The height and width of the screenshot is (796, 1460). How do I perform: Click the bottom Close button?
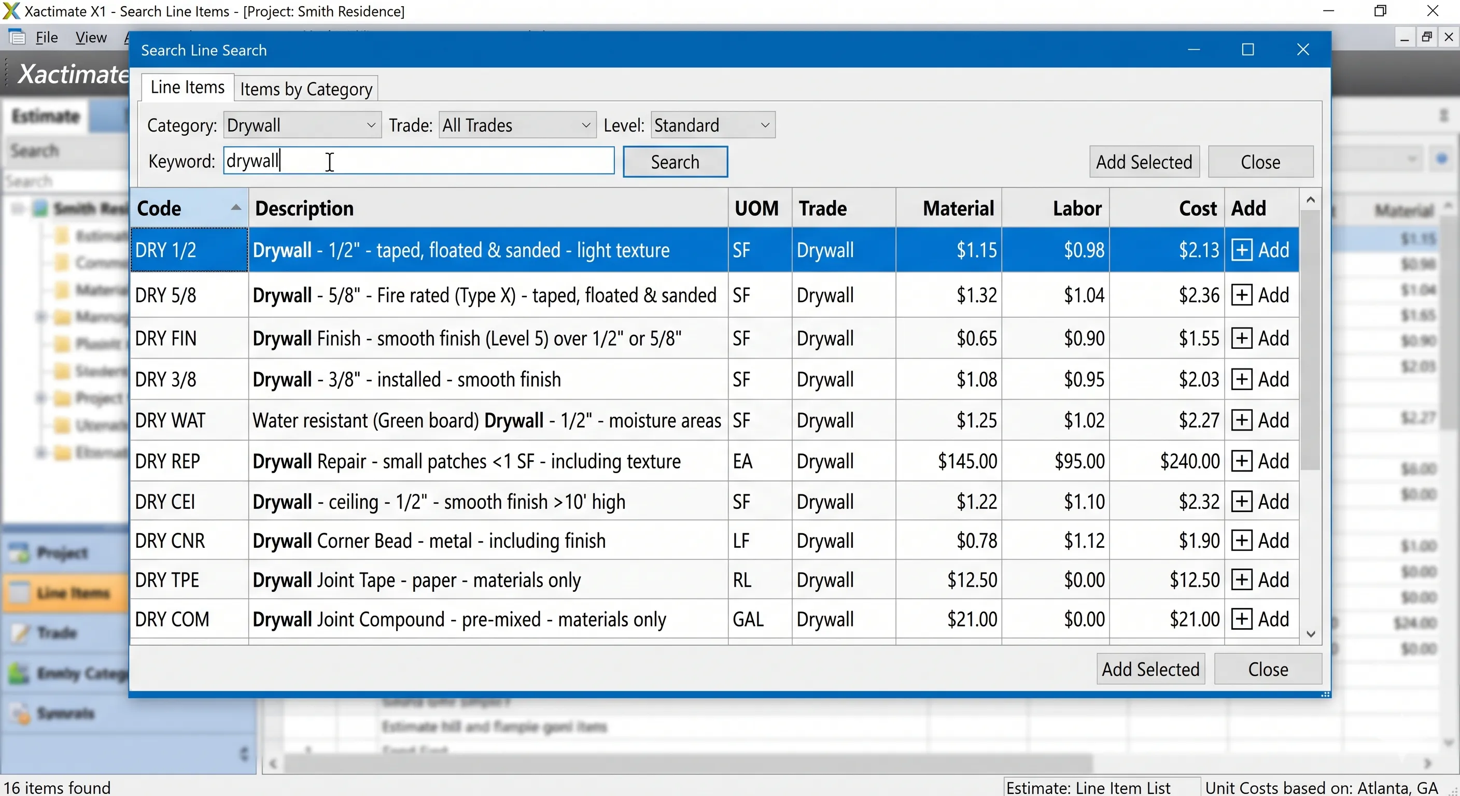[x=1268, y=669]
